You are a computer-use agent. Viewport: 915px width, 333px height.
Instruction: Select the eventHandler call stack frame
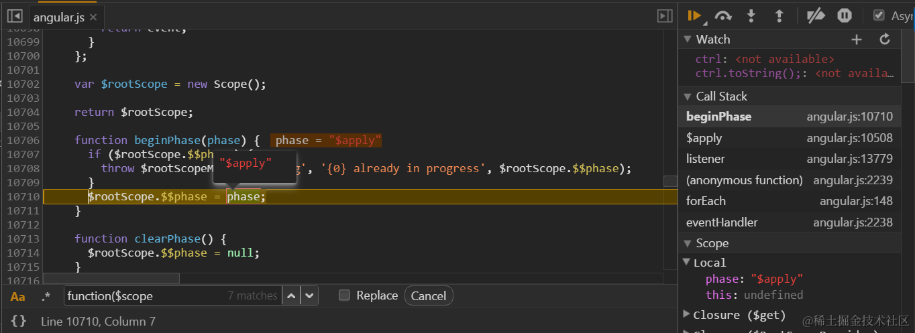790,222
